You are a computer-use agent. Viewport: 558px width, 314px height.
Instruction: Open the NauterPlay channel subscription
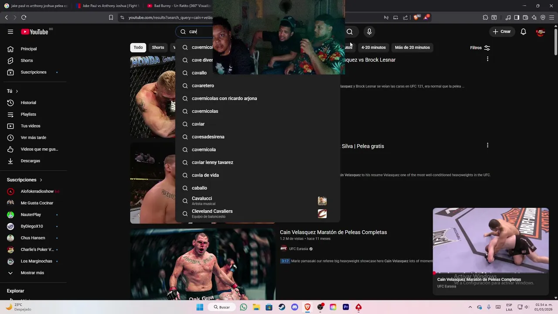pyautogui.click(x=35, y=215)
